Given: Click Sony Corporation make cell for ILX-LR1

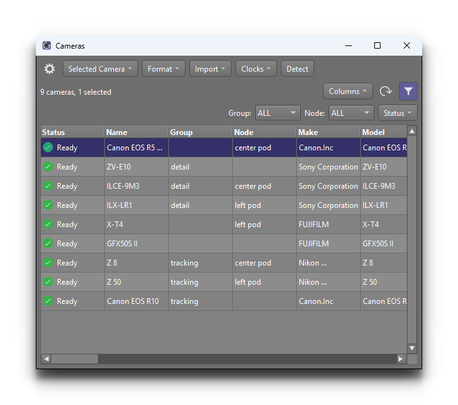Looking at the screenshot, I should coord(328,205).
